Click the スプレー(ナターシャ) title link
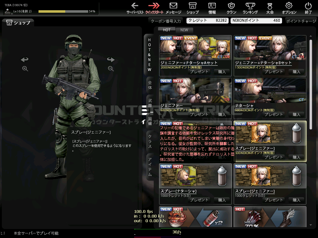Viewport: 318px width, 238px height. click(x=179, y=191)
